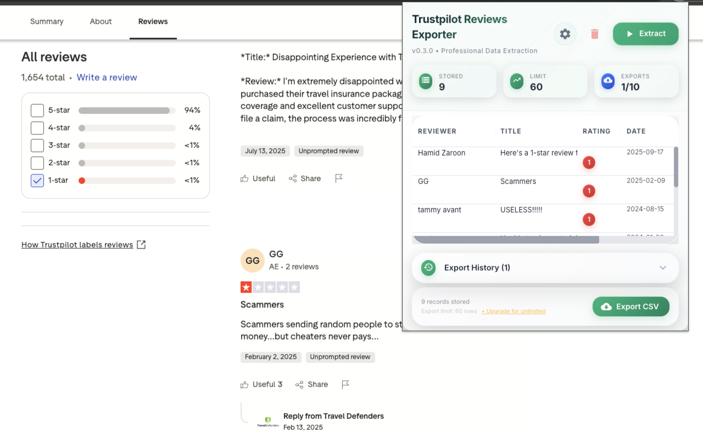Click the Upgrade for unlimited link
The height and width of the screenshot is (439, 703).
pyautogui.click(x=514, y=311)
